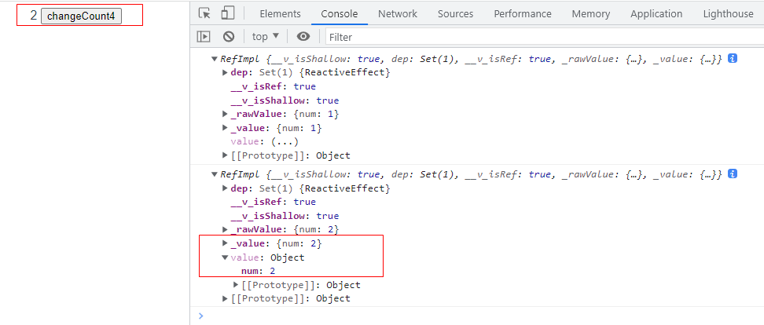Click the console prompt input line
The height and width of the screenshot is (325, 764).
coord(472,316)
